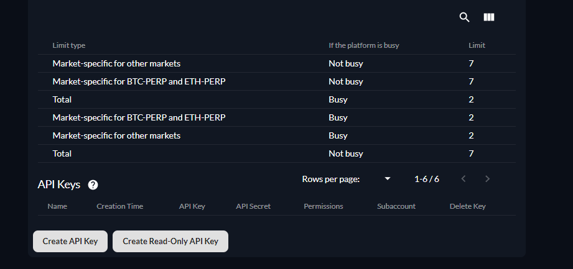Sort by Limit type column header
This screenshot has height=269, width=573.
pyautogui.click(x=68, y=45)
